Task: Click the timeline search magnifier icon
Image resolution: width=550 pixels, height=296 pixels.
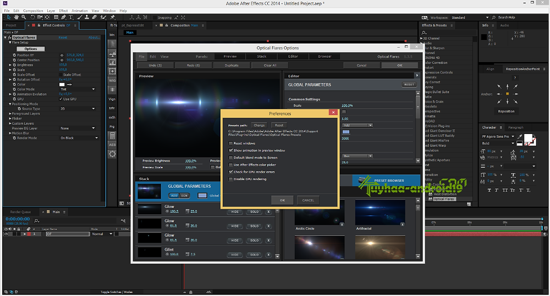Action: pos(36,221)
